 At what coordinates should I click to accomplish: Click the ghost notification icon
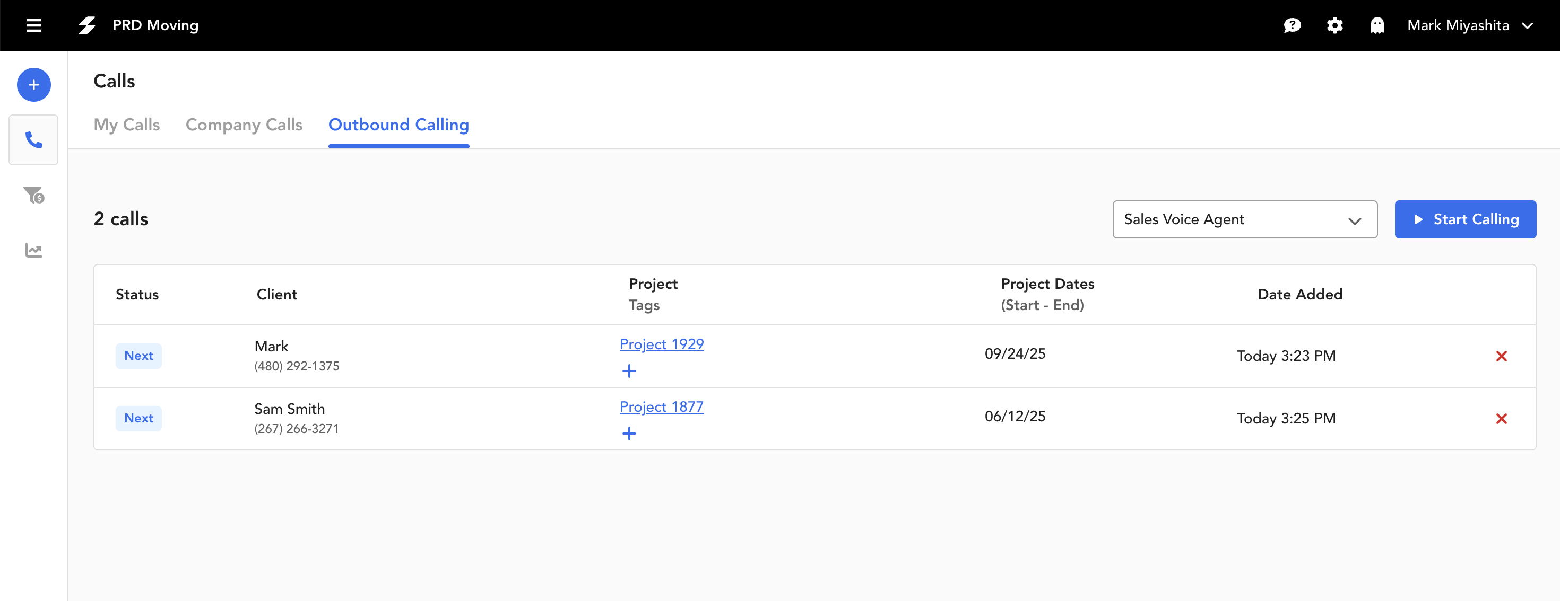tap(1377, 25)
